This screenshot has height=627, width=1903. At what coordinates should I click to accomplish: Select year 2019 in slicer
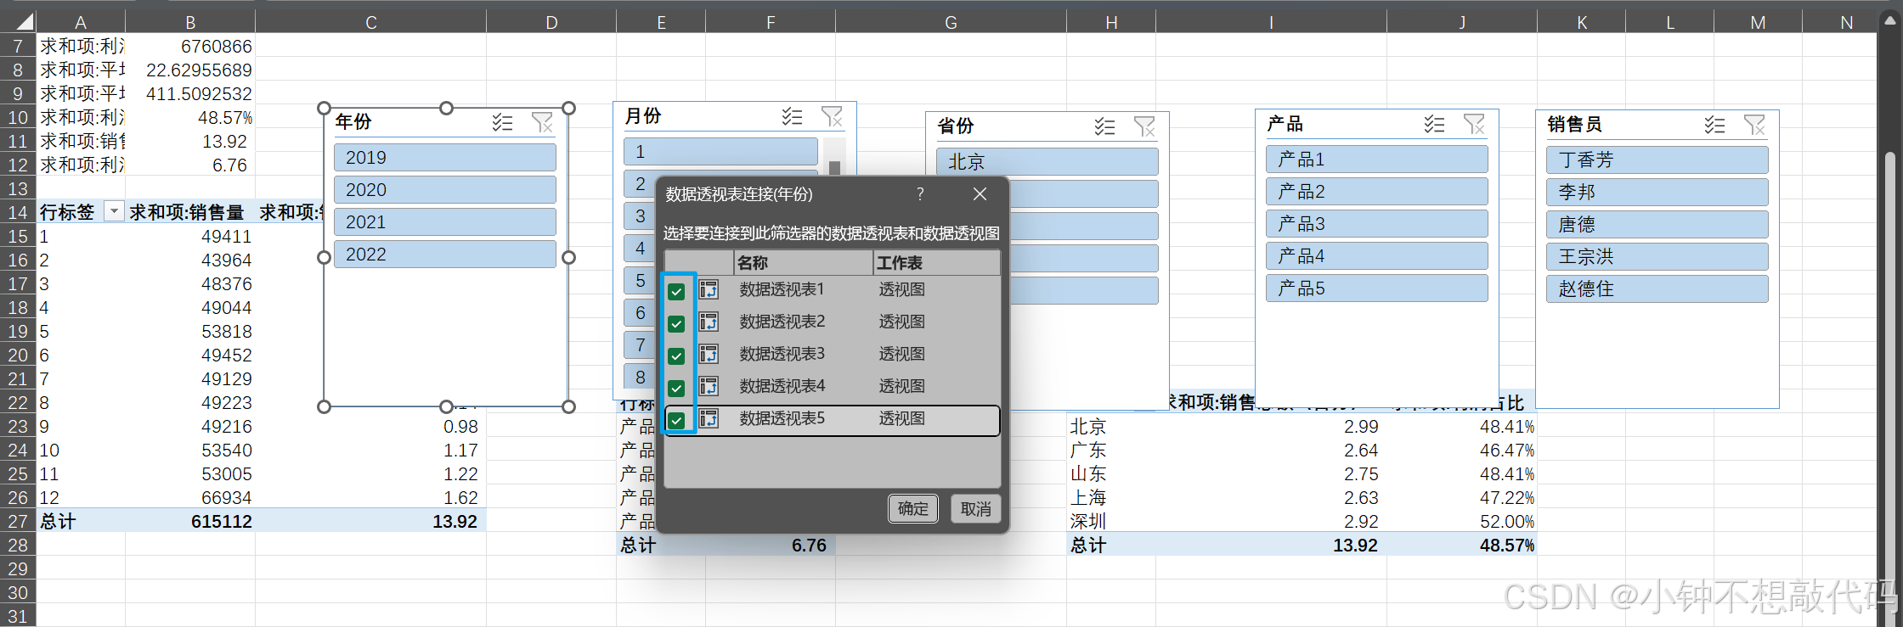tap(445, 158)
